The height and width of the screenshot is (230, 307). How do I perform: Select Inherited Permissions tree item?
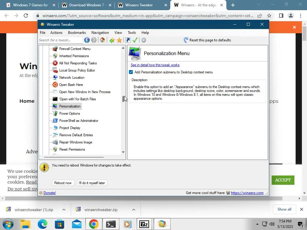point(74,56)
